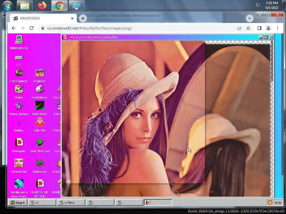Toggle the Chrome side panel icon
286x214 pixels.
pos(259,28)
